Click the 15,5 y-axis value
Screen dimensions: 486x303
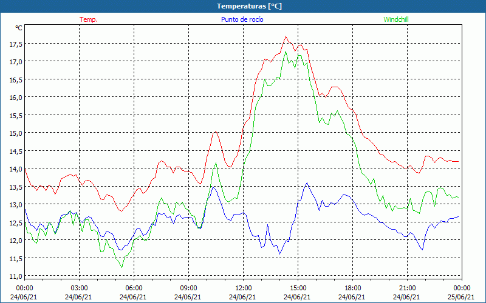coord(16,116)
